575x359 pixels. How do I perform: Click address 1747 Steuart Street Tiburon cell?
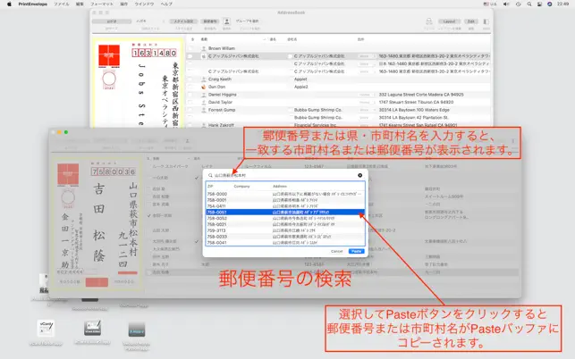416,102
